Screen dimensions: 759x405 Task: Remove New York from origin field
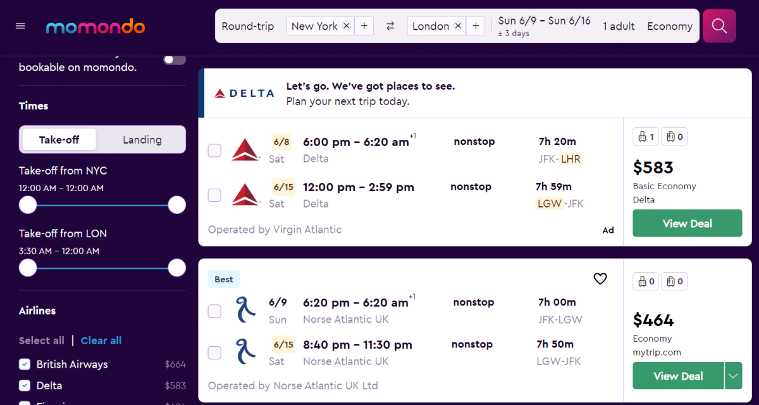click(x=346, y=26)
